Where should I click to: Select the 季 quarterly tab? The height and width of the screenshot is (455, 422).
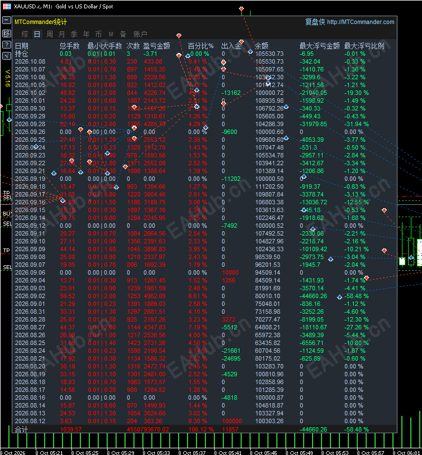click(74, 34)
